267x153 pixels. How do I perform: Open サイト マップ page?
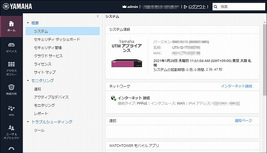coord(45,72)
